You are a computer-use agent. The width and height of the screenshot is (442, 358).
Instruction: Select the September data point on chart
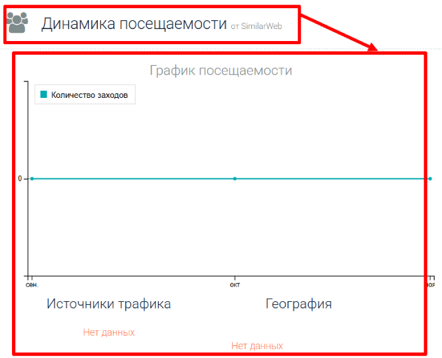click(32, 179)
